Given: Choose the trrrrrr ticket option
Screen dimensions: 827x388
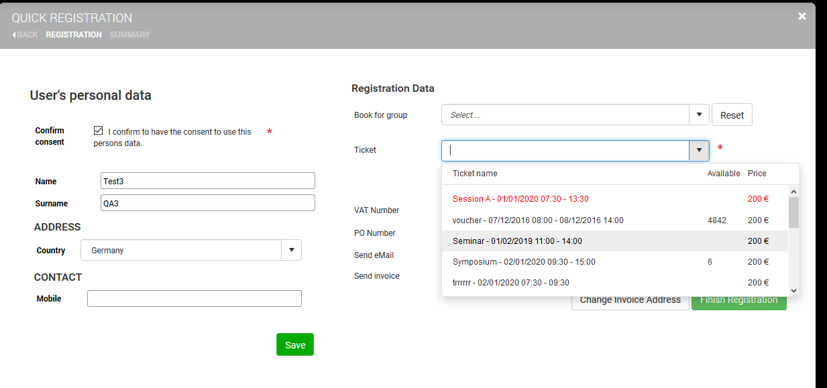Looking at the screenshot, I should [510, 283].
